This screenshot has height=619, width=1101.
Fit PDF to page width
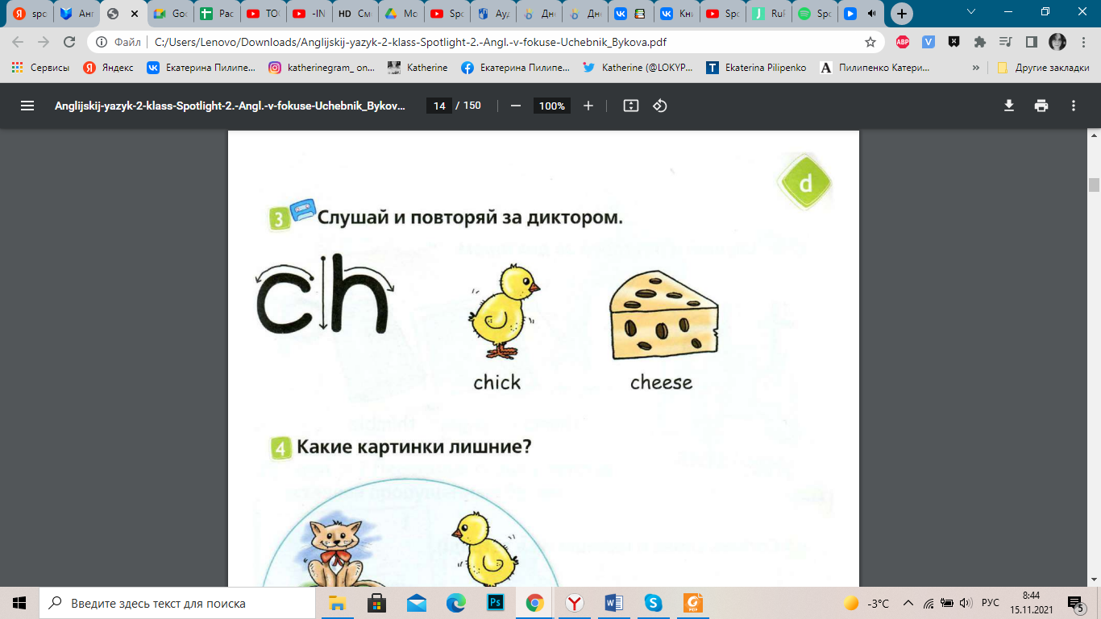pyautogui.click(x=631, y=106)
